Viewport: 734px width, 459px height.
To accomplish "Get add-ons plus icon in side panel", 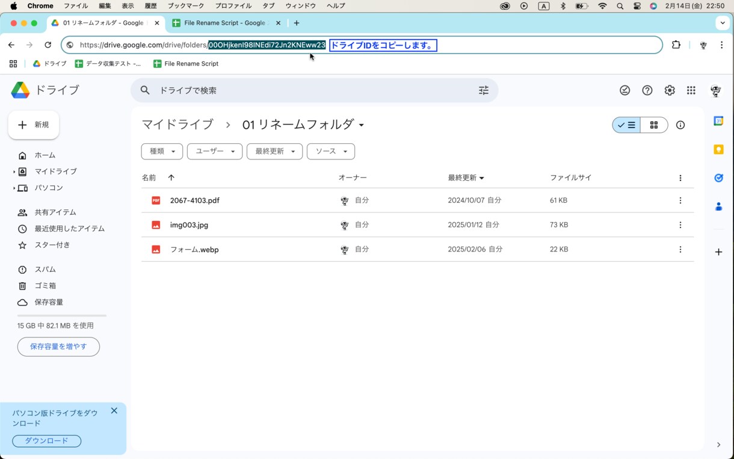I will tap(718, 252).
